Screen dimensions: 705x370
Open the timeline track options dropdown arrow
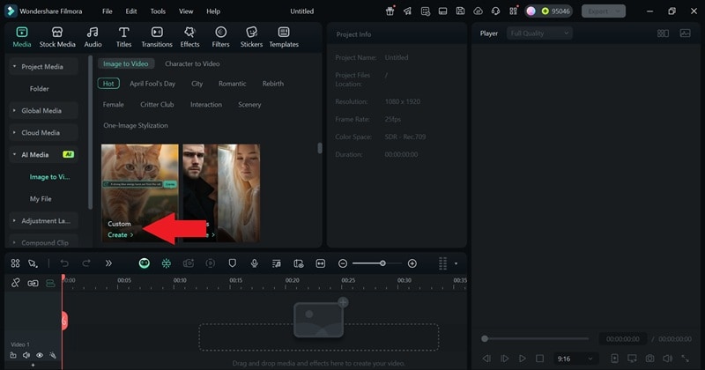point(456,263)
